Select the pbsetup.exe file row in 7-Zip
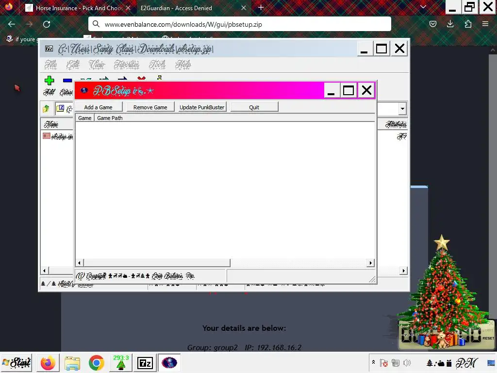497x373 pixels. (58, 136)
